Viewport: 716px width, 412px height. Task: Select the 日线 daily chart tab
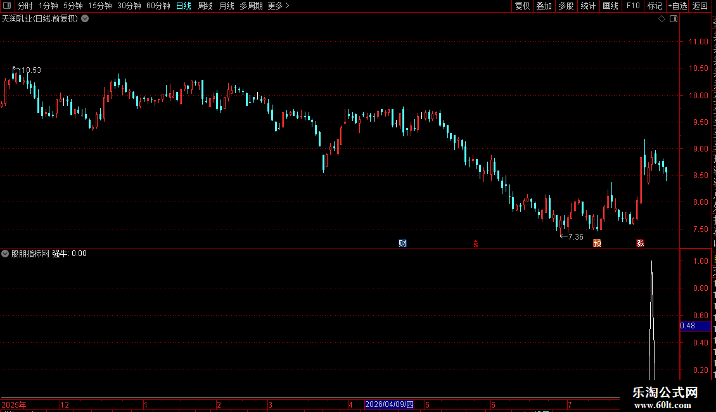click(x=184, y=6)
